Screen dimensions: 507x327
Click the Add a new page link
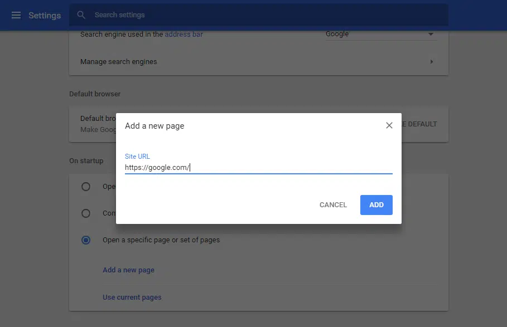(x=128, y=270)
